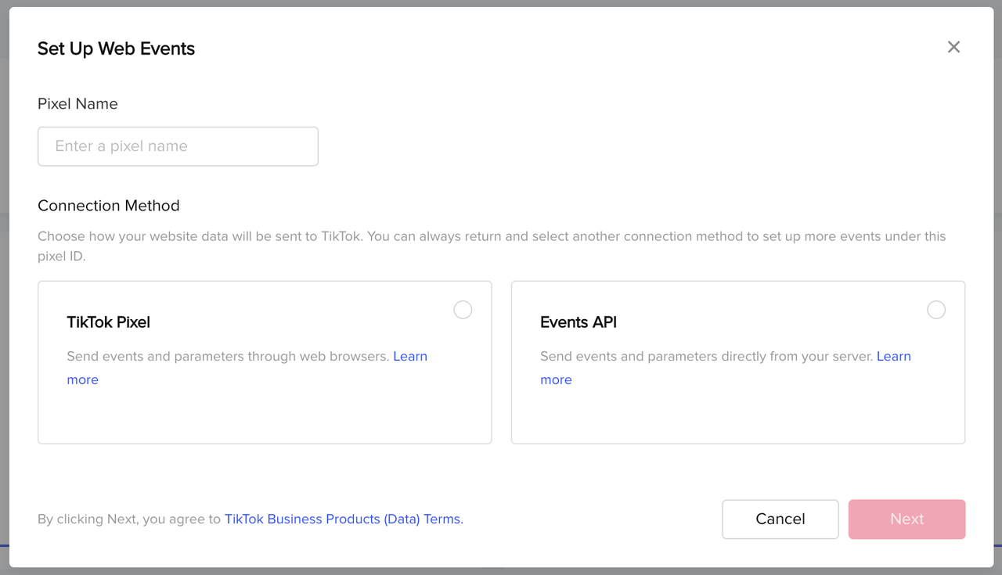Image resolution: width=1002 pixels, height=575 pixels.
Task: Click the 'Connection Method' section label
Action: (108, 206)
